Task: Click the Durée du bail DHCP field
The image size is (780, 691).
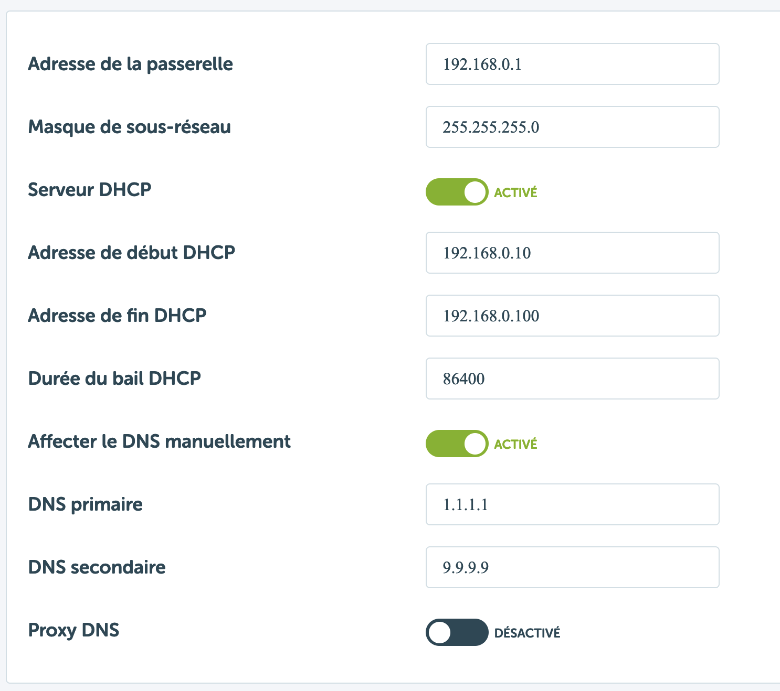Action: (x=572, y=379)
